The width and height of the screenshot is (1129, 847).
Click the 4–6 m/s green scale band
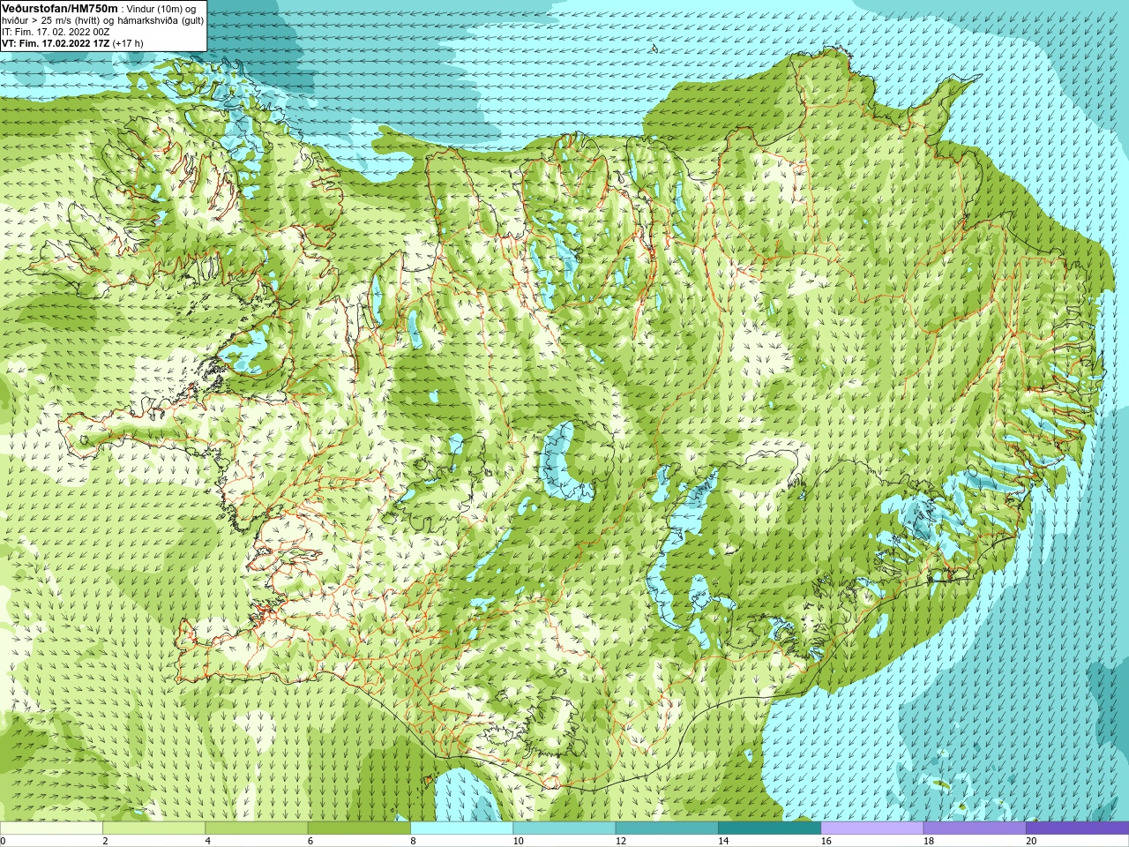[257, 828]
